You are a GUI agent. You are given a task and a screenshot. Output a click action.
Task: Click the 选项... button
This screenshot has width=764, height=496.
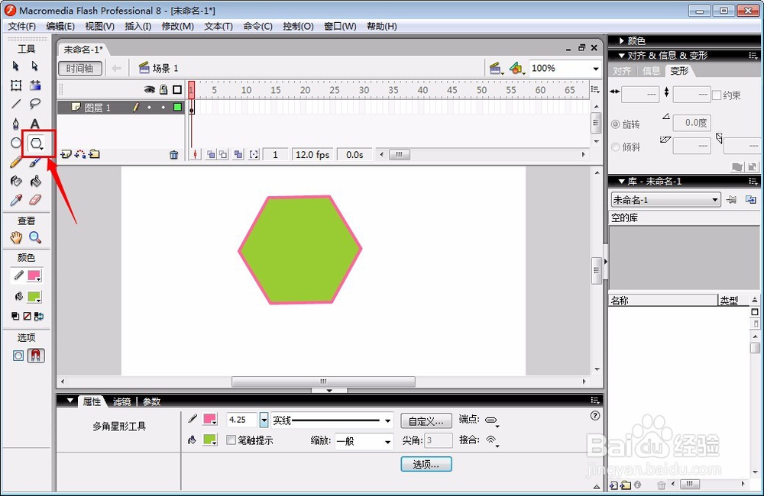pyautogui.click(x=426, y=465)
